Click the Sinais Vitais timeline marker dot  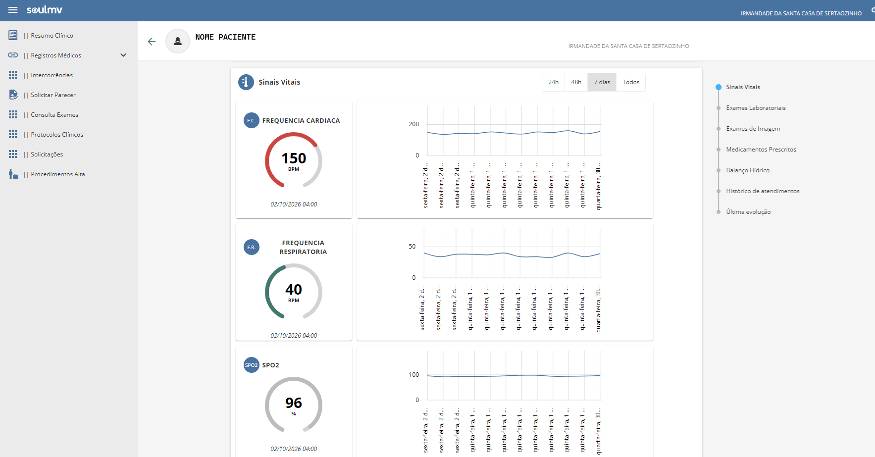[719, 87]
